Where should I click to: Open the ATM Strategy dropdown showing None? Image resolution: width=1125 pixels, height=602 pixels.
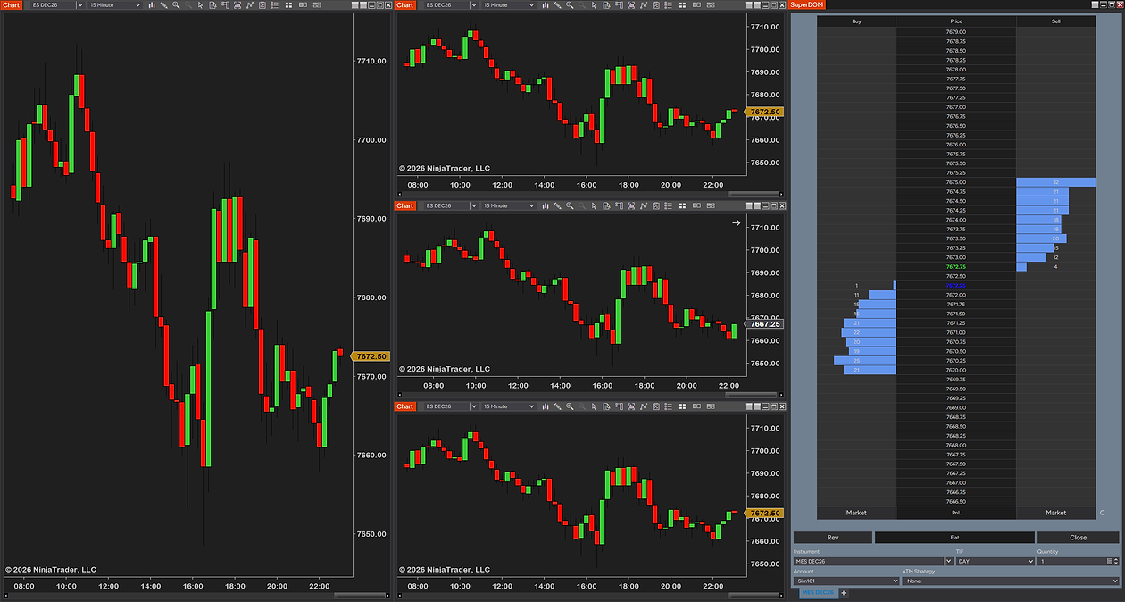coord(1010,581)
